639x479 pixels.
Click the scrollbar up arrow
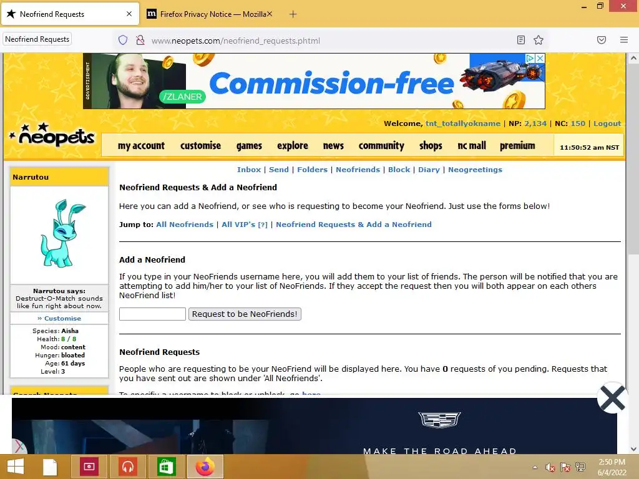pos(633,58)
